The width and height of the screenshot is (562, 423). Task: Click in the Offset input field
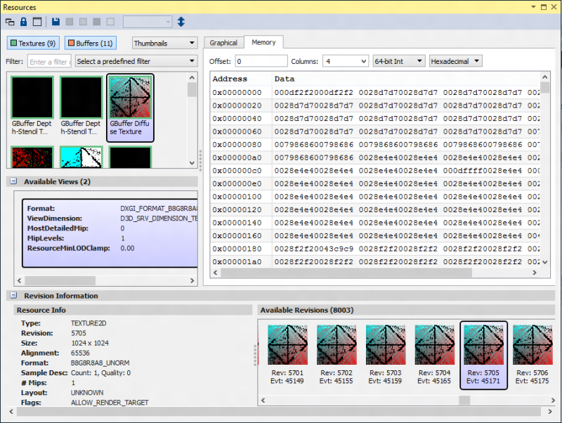[x=261, y=61]
